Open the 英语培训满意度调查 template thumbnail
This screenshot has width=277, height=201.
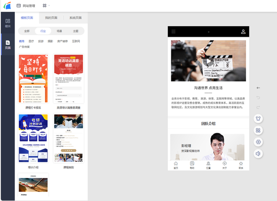68,79
